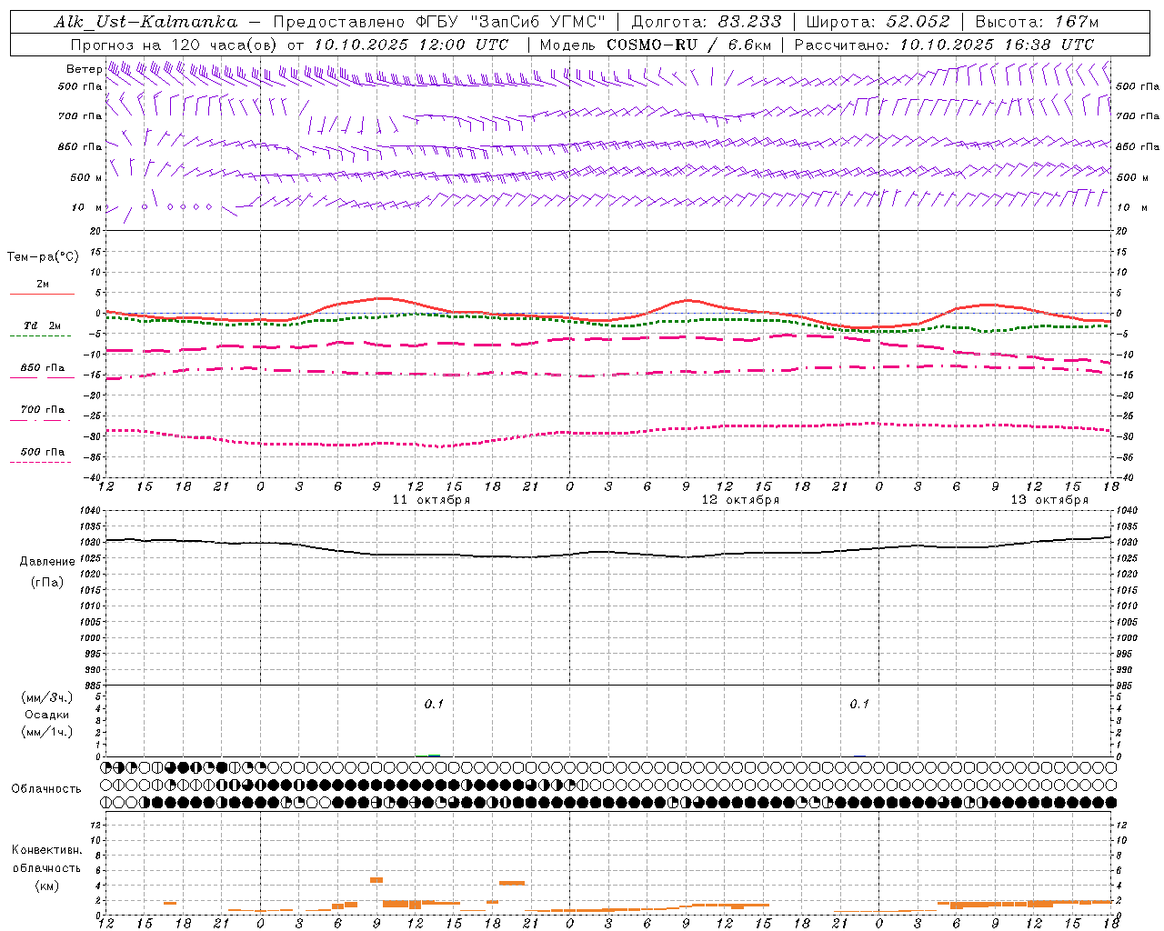This screenshot has height=931, width=1164.
Task: Click the black pressure curve
Action: 607,552
